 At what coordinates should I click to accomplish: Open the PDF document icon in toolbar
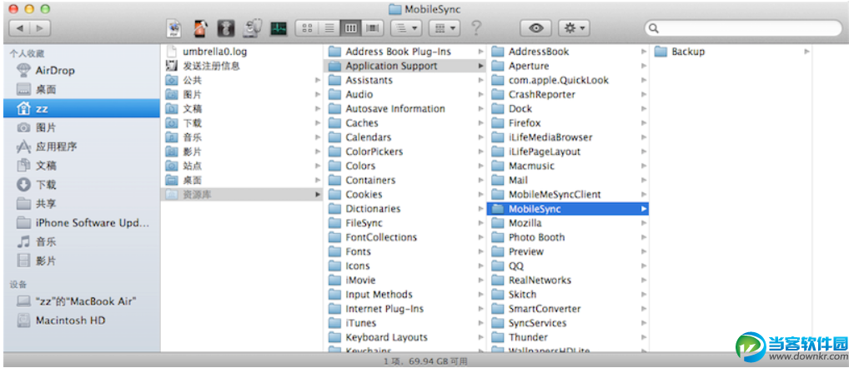pos(173,28)
